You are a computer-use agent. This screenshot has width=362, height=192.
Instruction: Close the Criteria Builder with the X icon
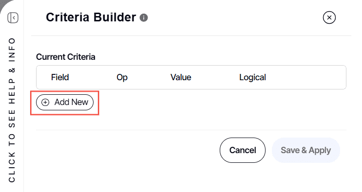pyautogui.click(x=329, y=17)
